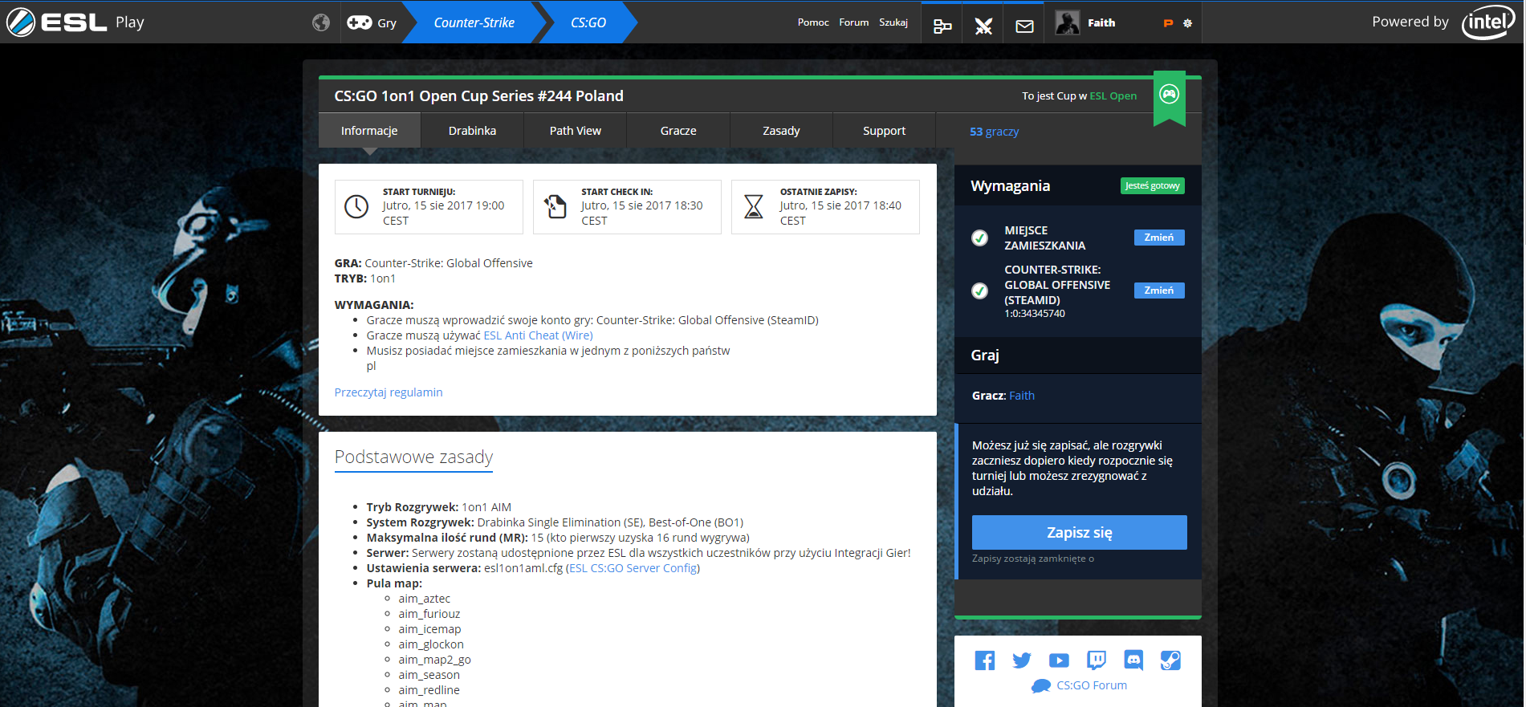Open the Twitter social icon
The height and width of the screenshot is (707, 1526).
click(1022, 660)
